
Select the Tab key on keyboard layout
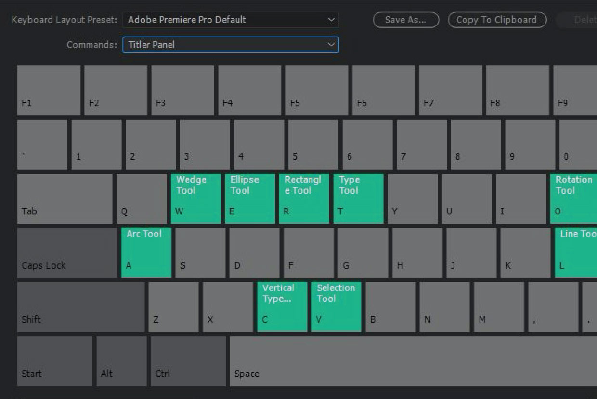pos(65,199)
